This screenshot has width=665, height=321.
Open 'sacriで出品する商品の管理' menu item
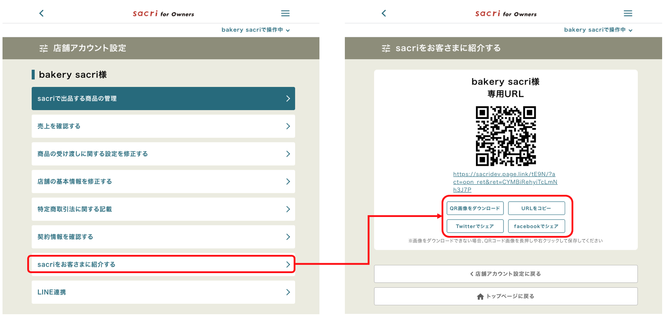click(163, 98)
